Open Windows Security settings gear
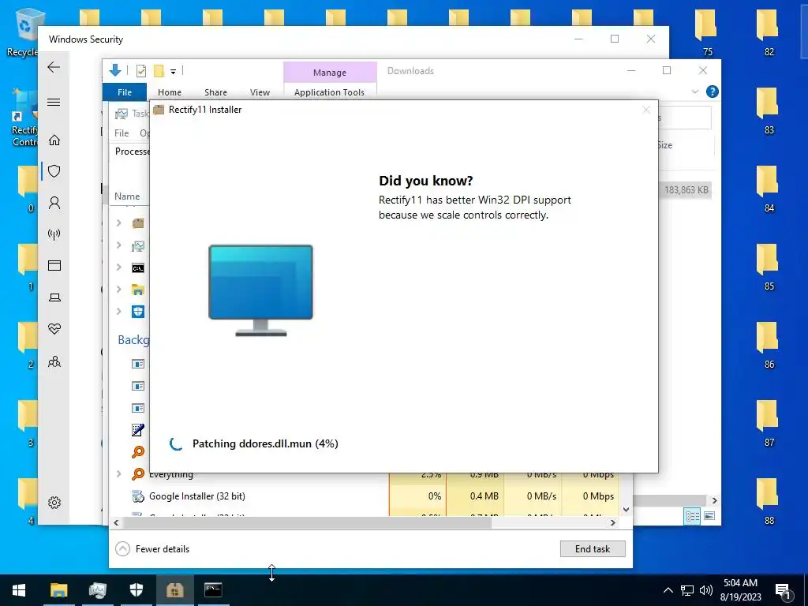Image resolution: width=808 pixels, height=606 pixels. (x=54, y=503)
